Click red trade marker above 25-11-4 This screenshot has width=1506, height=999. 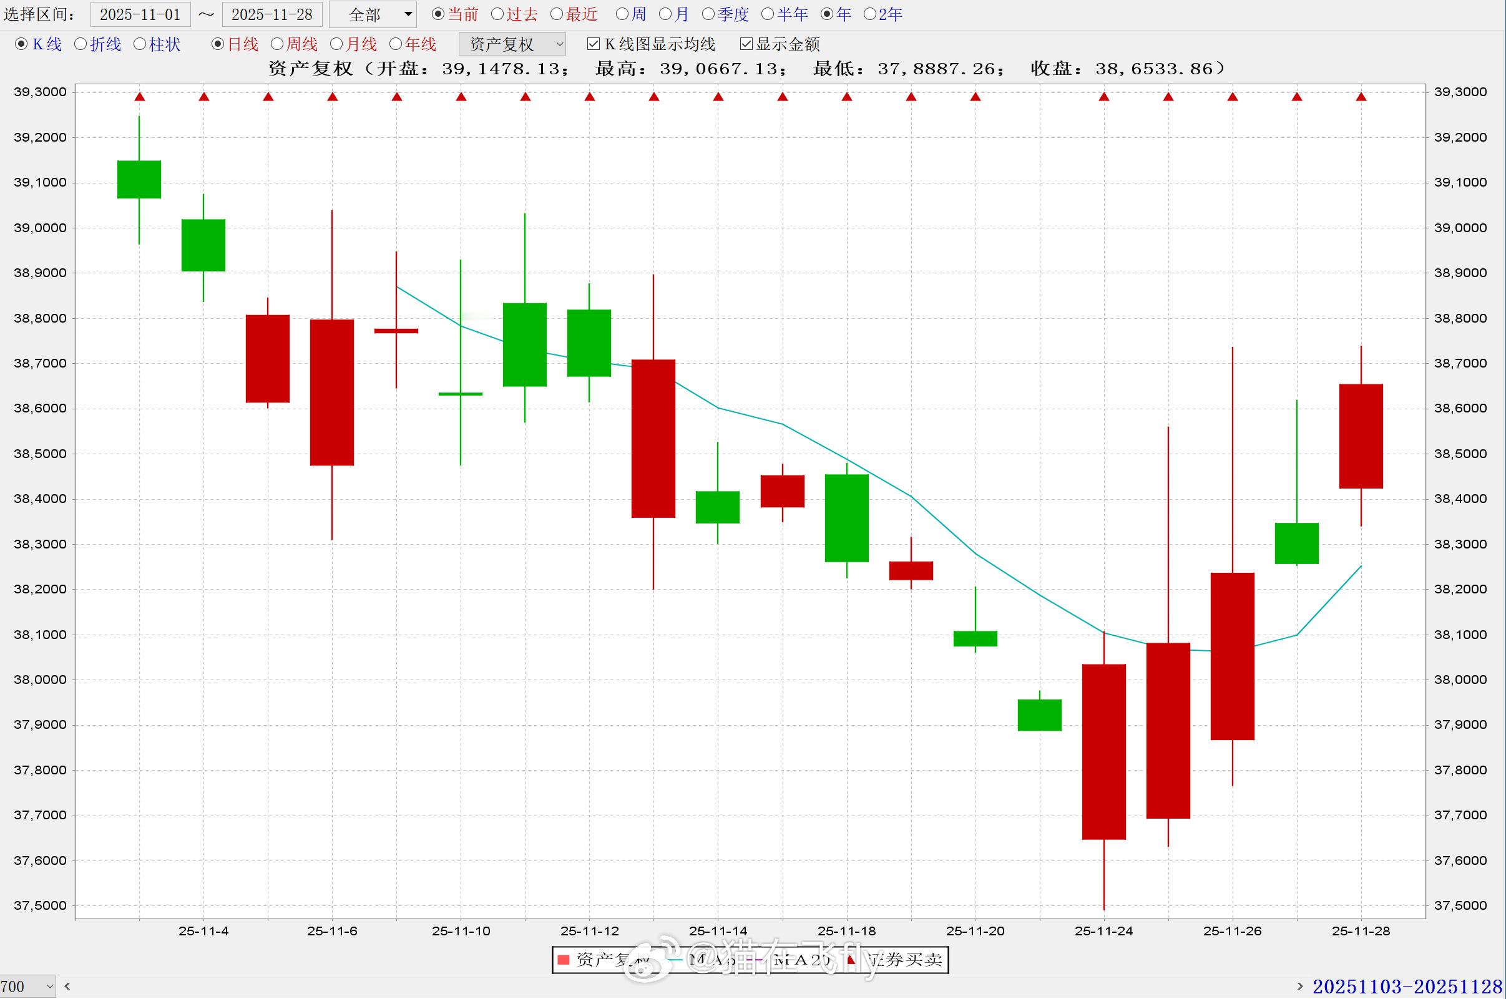click(204, 97)
